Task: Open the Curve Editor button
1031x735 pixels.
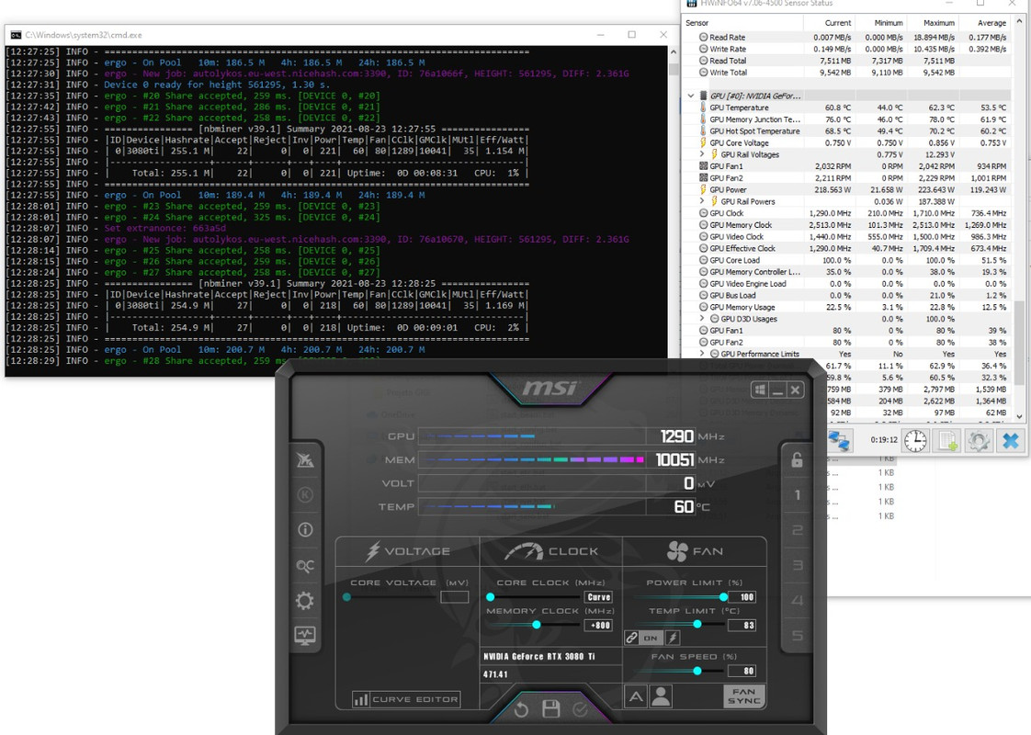Action: coord(406,699)
